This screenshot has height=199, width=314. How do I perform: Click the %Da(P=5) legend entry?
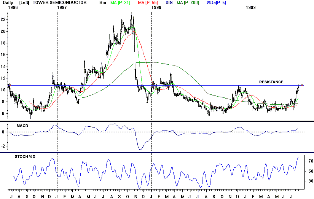216,3
